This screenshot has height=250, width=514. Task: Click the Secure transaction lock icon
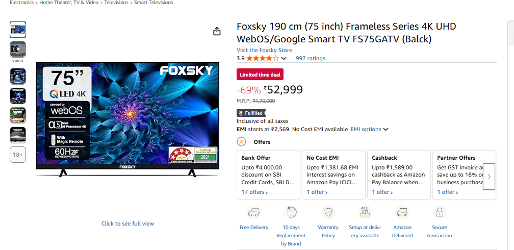(x=439, y=212)
